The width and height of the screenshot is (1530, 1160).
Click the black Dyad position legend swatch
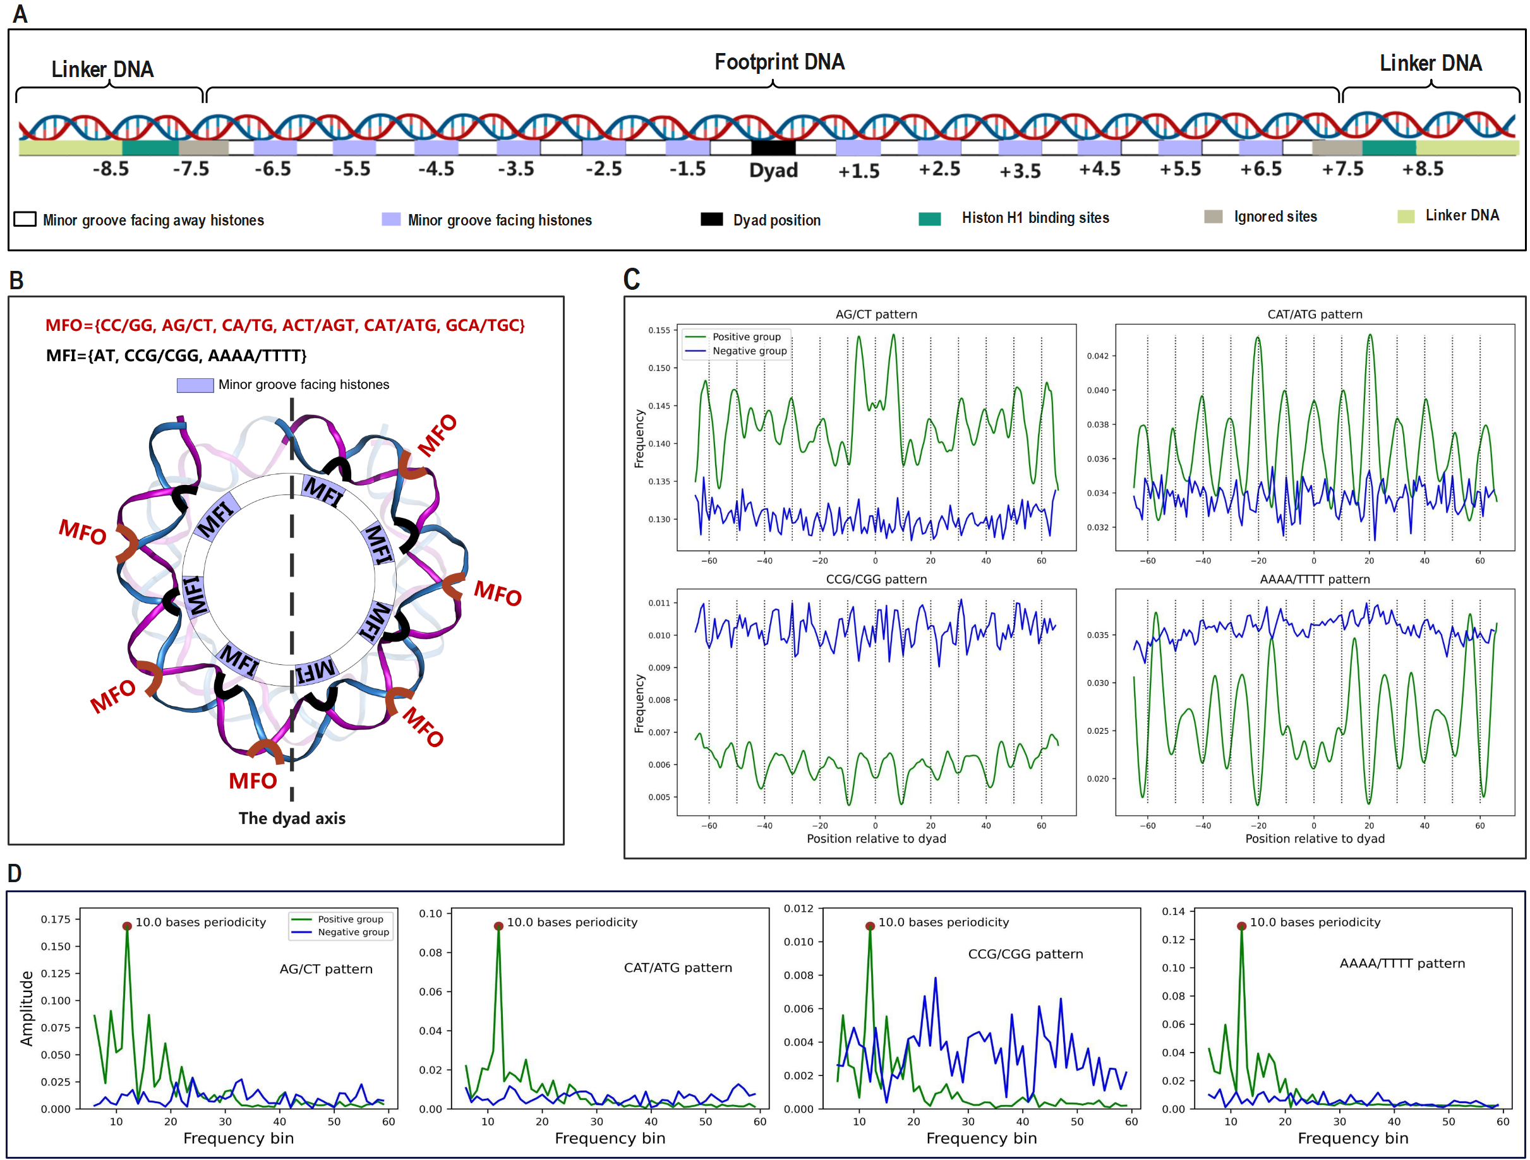711,219
